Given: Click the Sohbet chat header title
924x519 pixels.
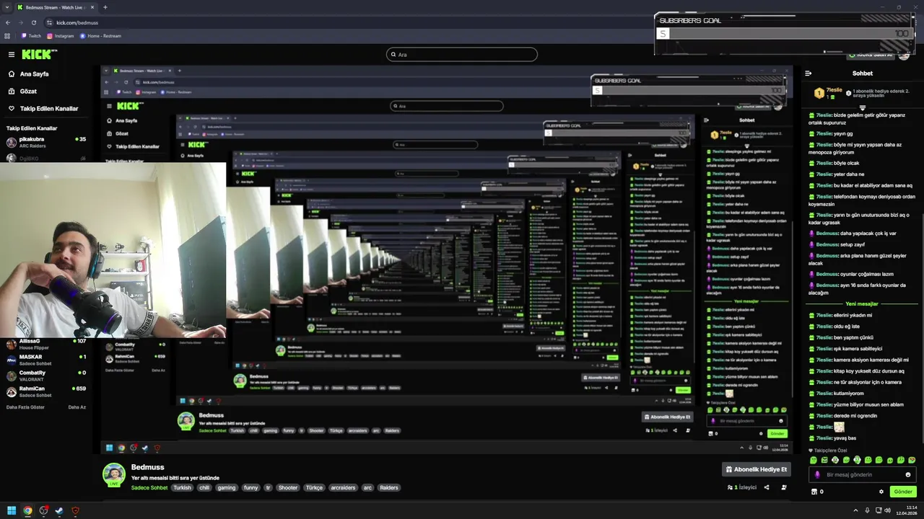Looking at the screenshot, I should click(863, 73).
